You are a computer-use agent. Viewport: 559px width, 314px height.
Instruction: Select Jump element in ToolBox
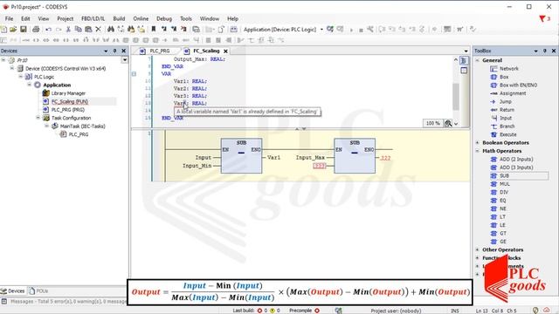point(500,101)
